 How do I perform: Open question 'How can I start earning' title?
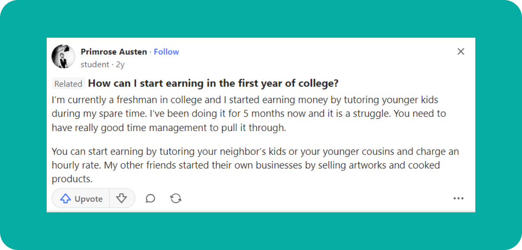point(213,83)
